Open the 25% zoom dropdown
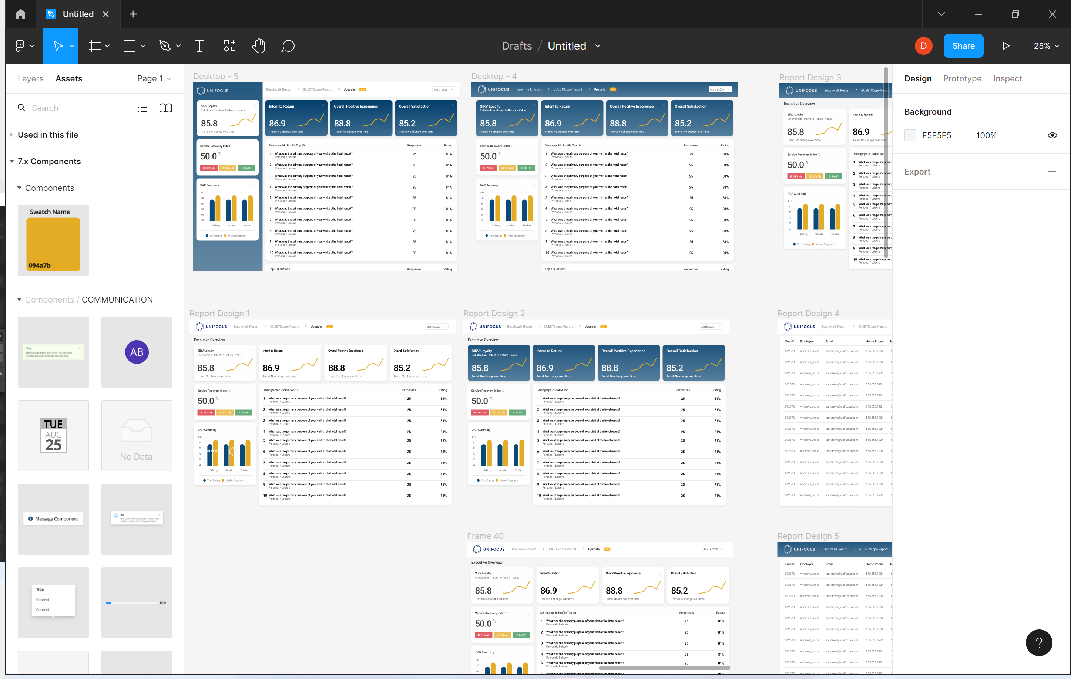Image resolution: width=1071 pixels, height=679 pixels. click(x=1045, y=46)
